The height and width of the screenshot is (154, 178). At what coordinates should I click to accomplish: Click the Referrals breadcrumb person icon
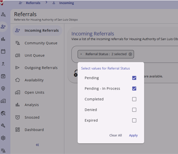(x=20, y=3)
